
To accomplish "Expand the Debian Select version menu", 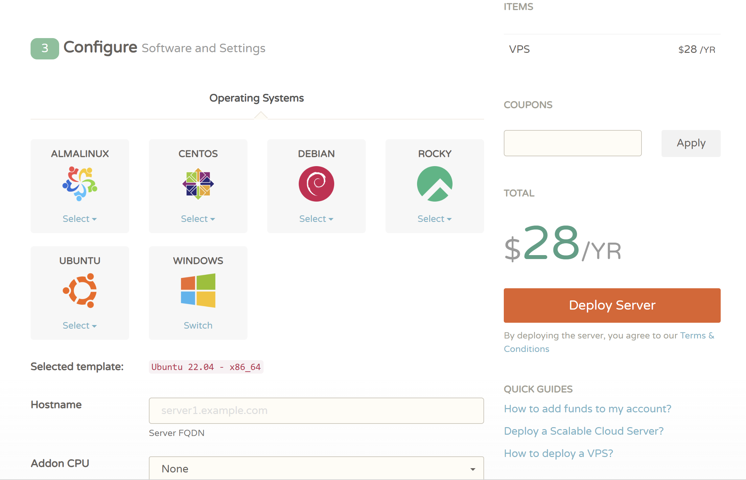I will tap(316, 219).
